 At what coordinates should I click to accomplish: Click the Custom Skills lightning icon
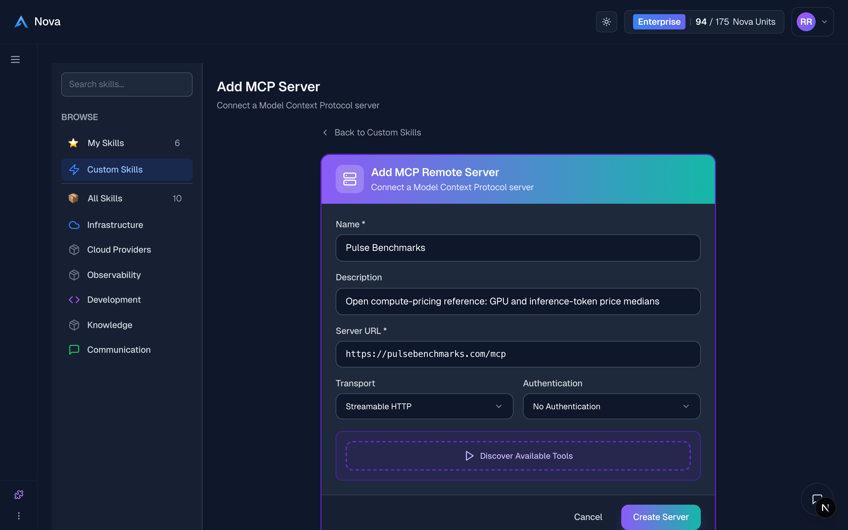(74, 170)
